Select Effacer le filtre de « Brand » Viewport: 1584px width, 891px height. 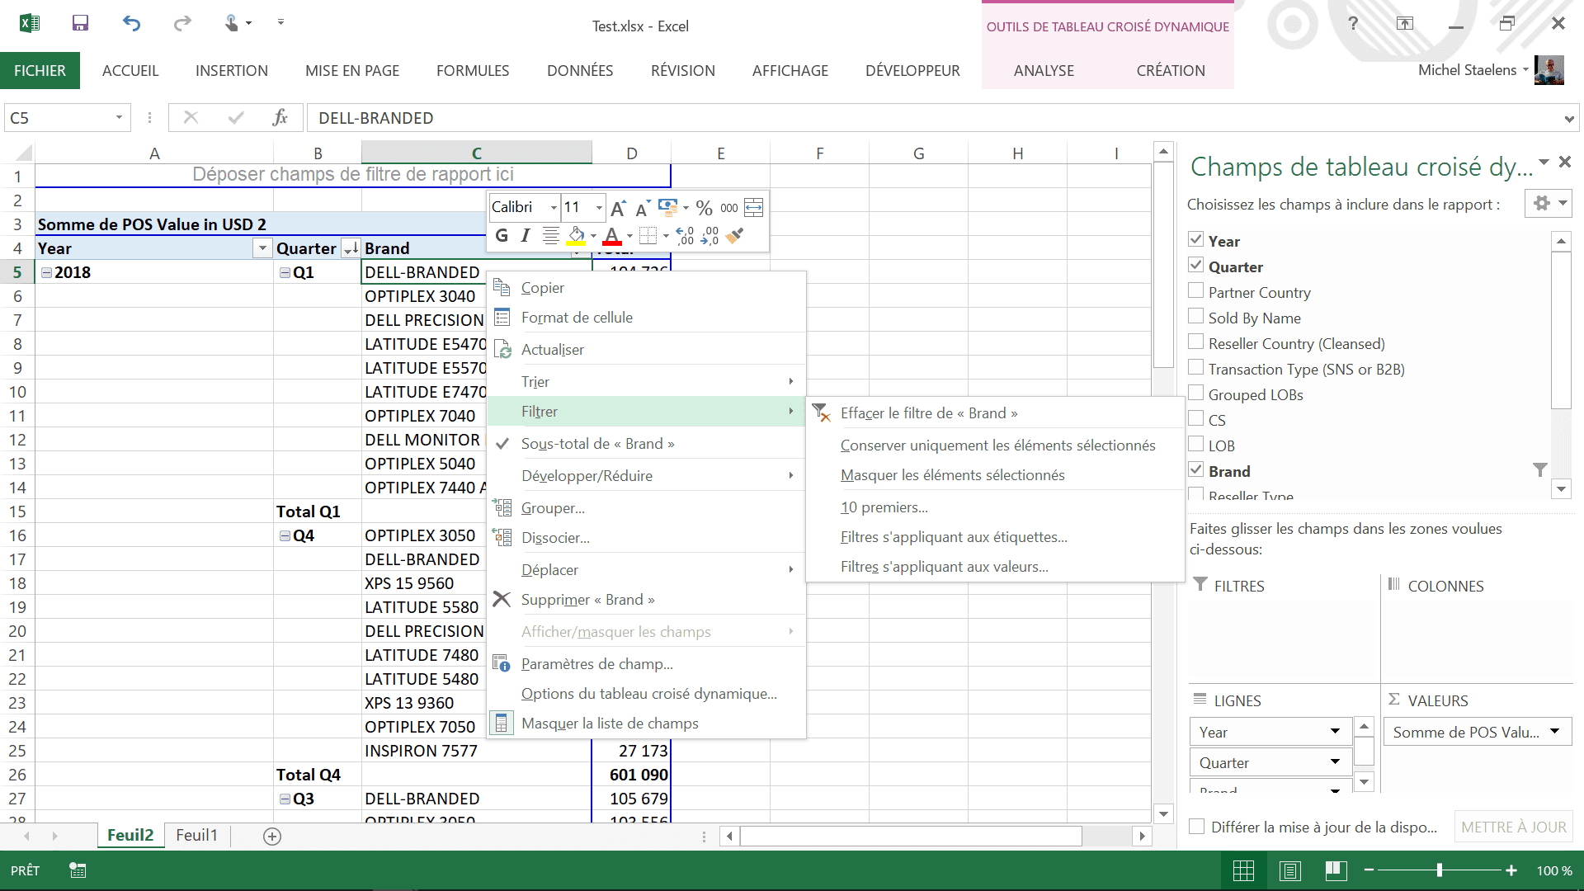click(928, 413)
